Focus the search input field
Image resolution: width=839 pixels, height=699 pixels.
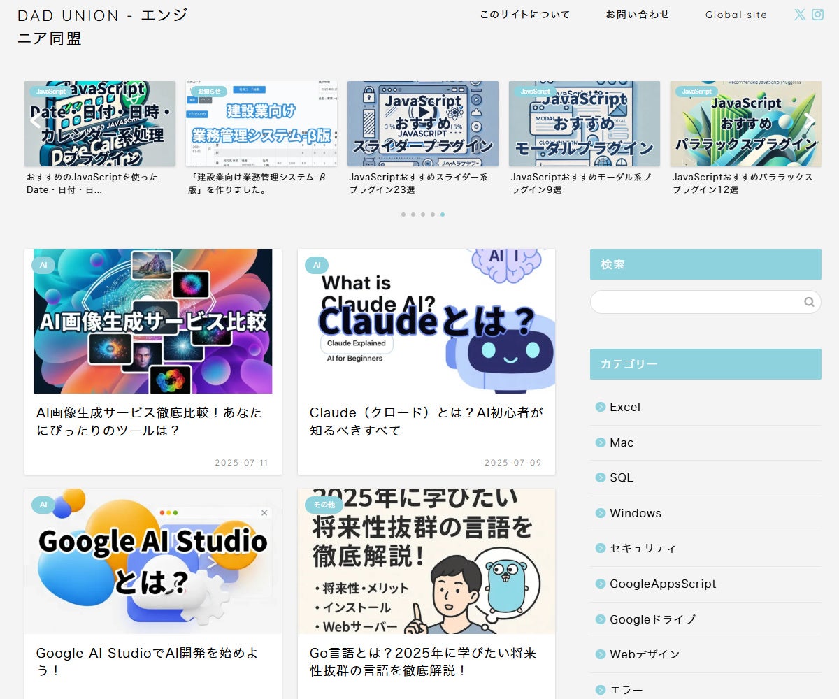pyautogui.click(x=705, y=302)
